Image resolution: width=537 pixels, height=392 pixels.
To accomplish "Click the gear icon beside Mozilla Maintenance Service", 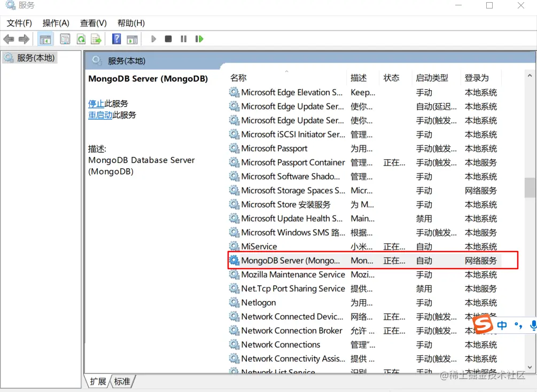I will 234,275.
